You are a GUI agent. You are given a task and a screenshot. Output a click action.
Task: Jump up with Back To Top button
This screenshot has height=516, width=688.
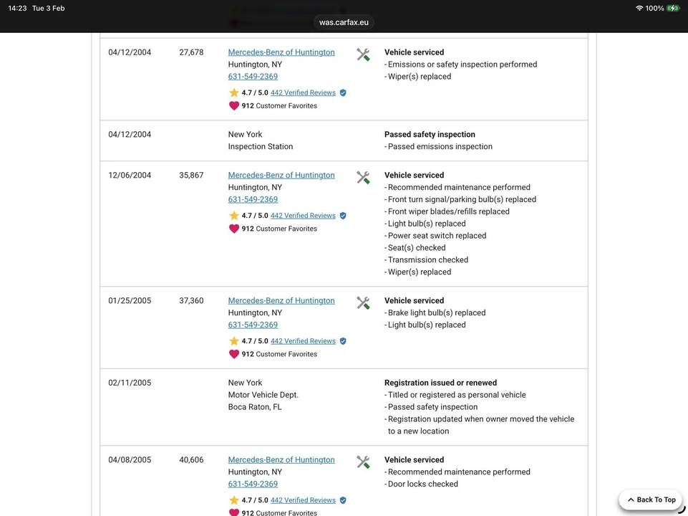[651, 500]
